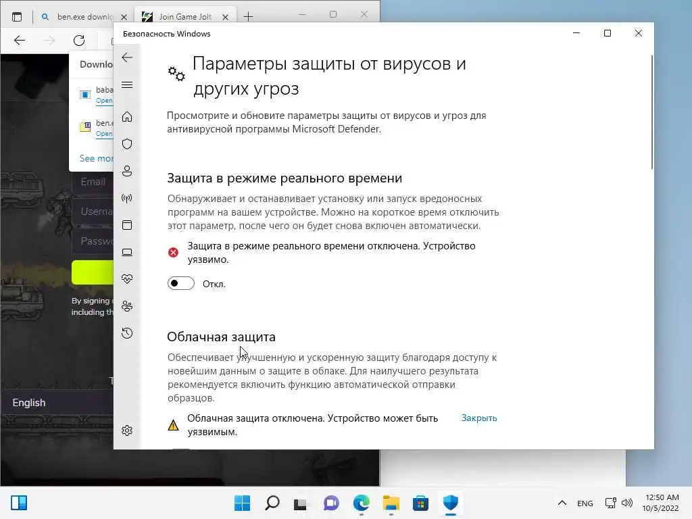
Task: Click the Email field on Game Jolt page
Action: coord(93,182)
